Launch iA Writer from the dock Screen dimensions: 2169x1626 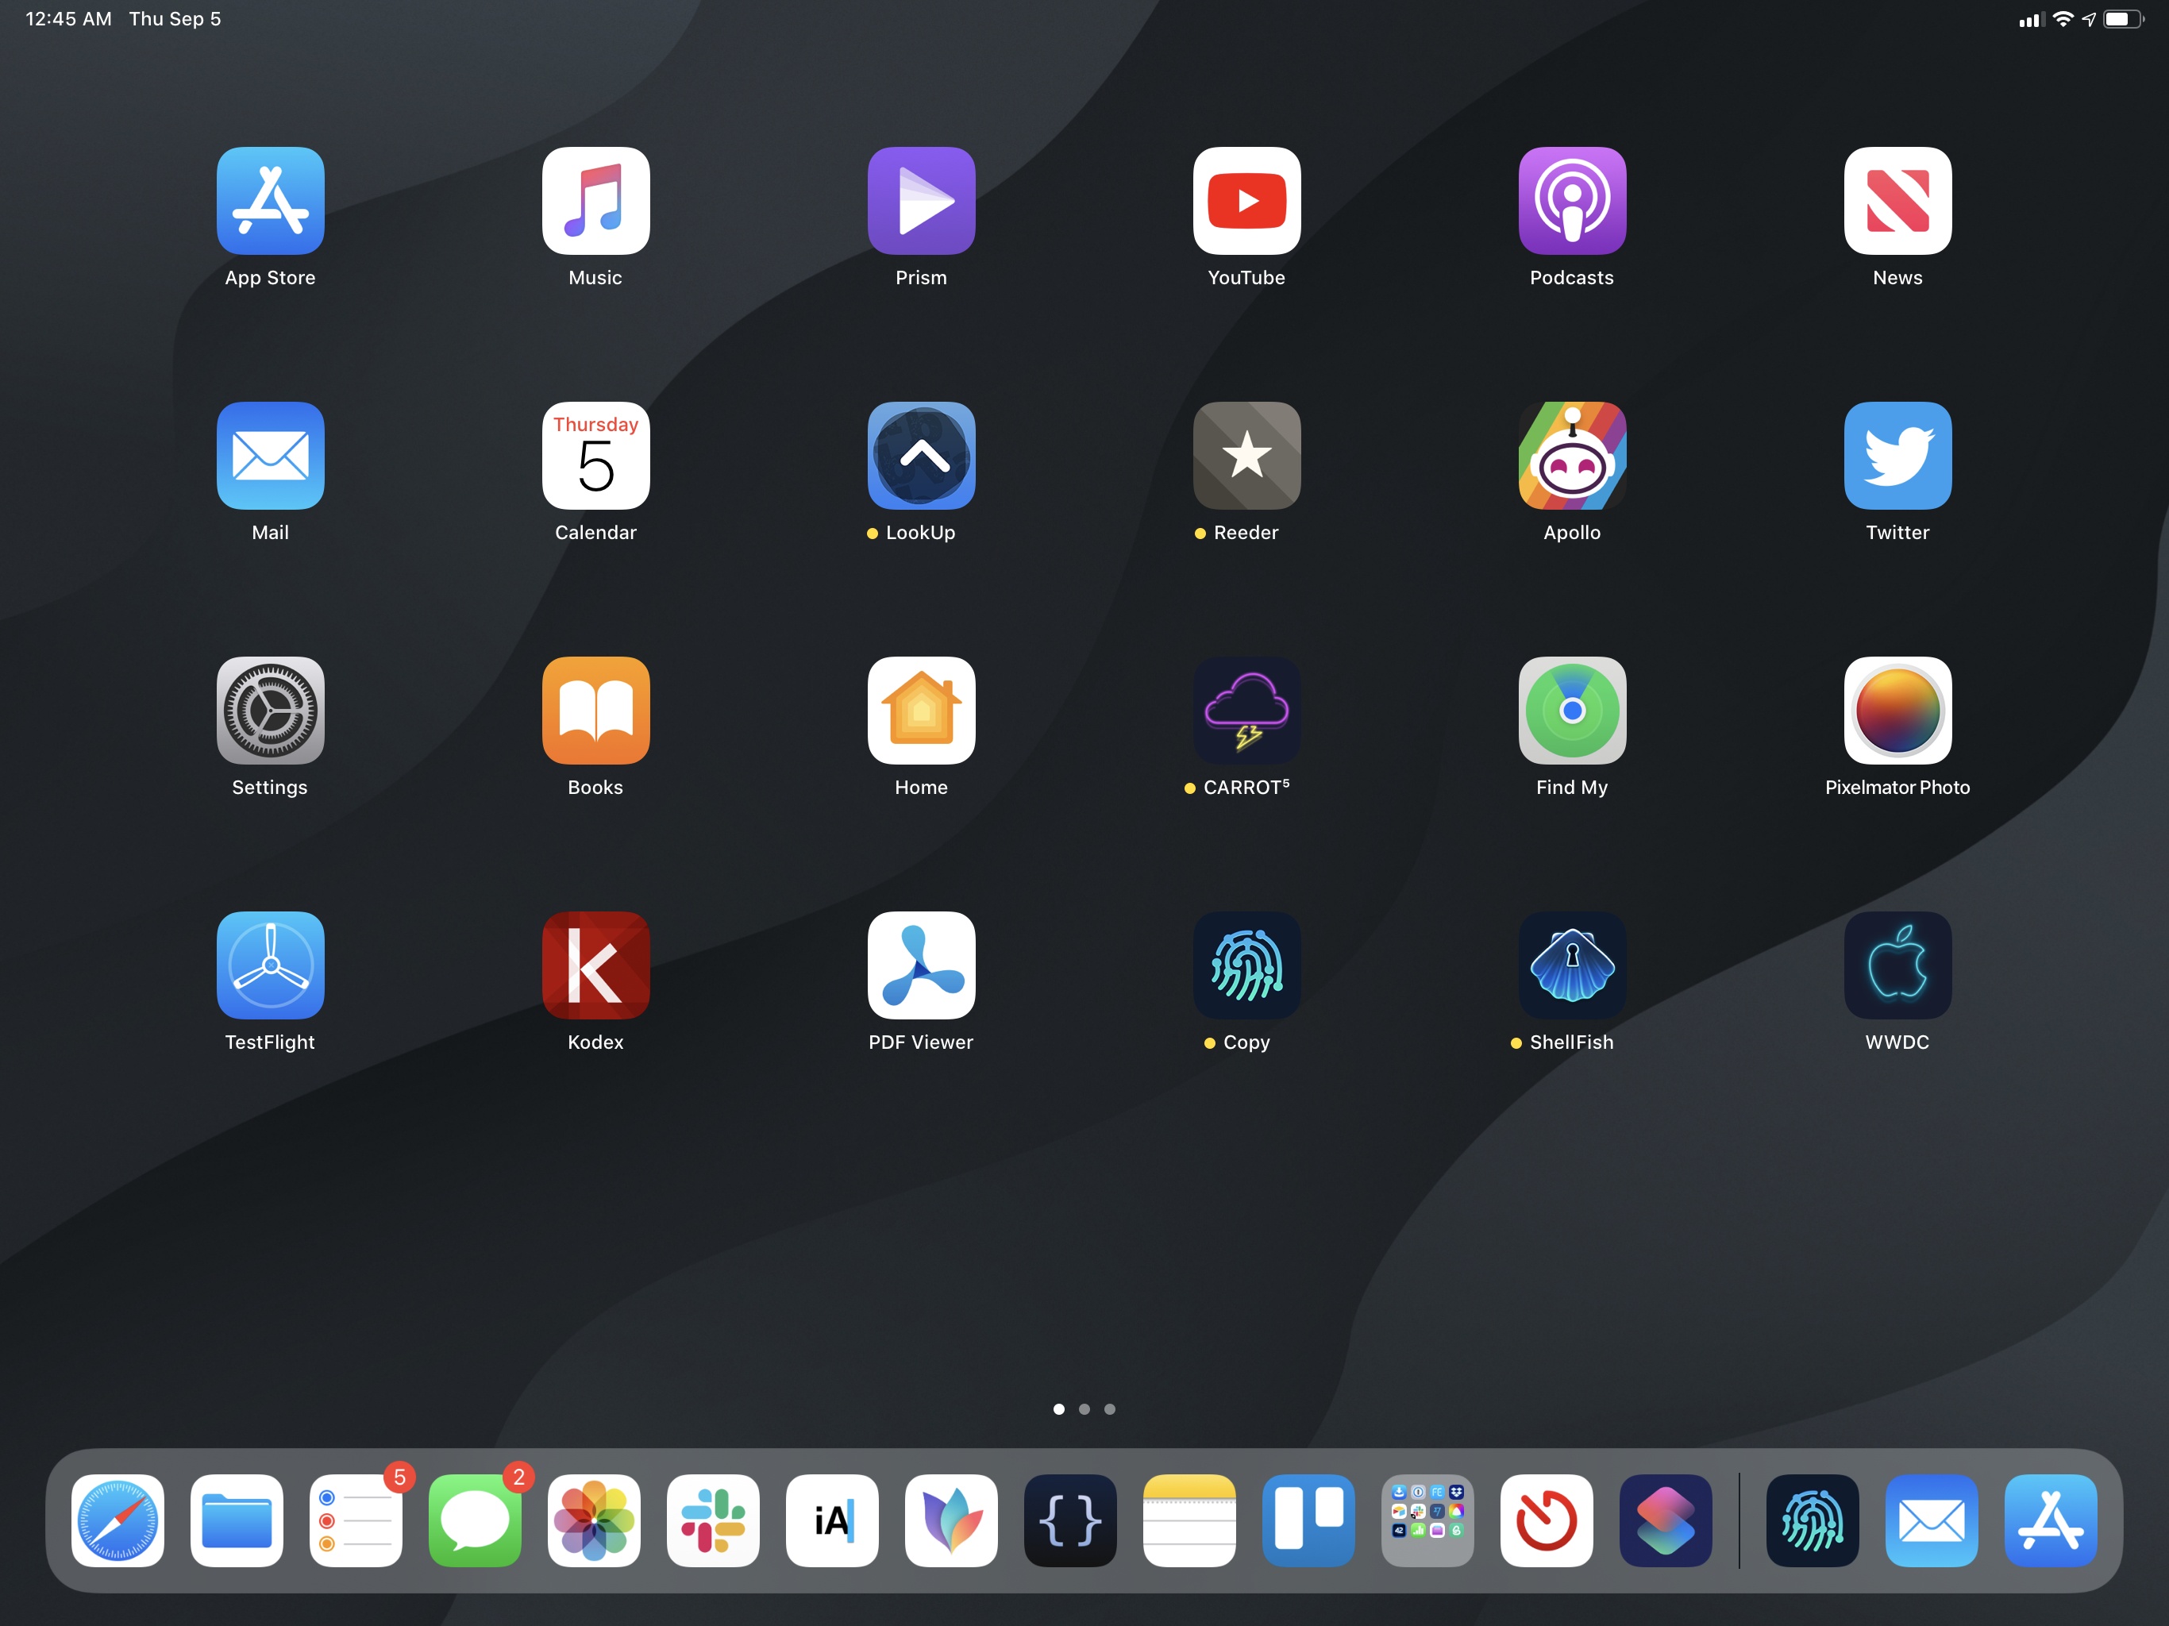click(x=833, y=1521)
